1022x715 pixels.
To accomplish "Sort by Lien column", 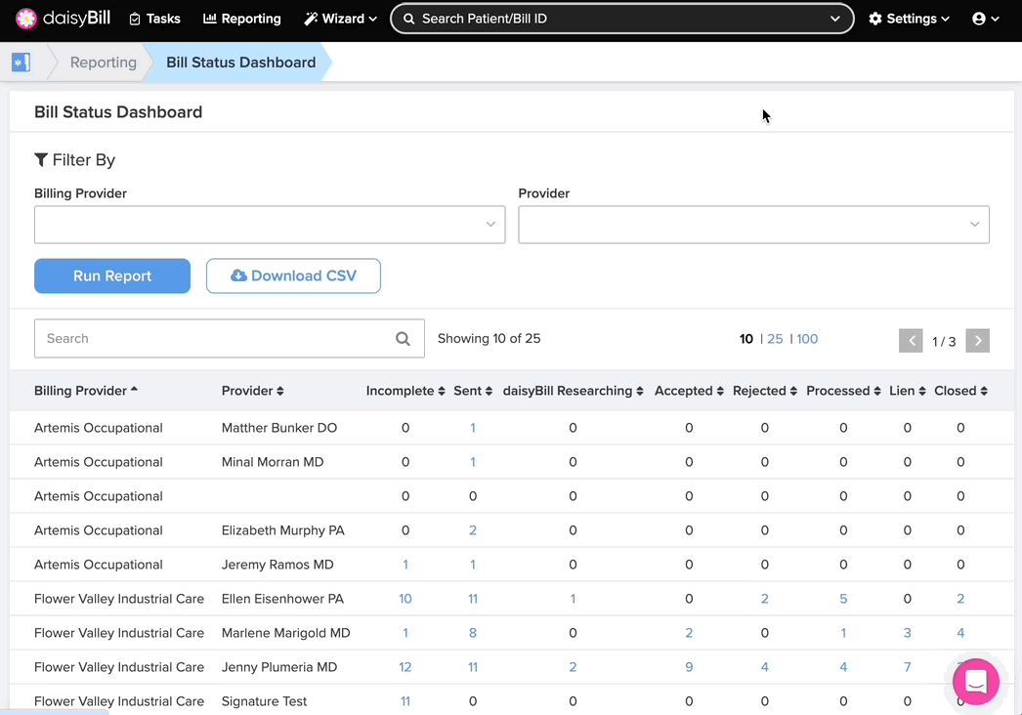I will tap(908, 391).
